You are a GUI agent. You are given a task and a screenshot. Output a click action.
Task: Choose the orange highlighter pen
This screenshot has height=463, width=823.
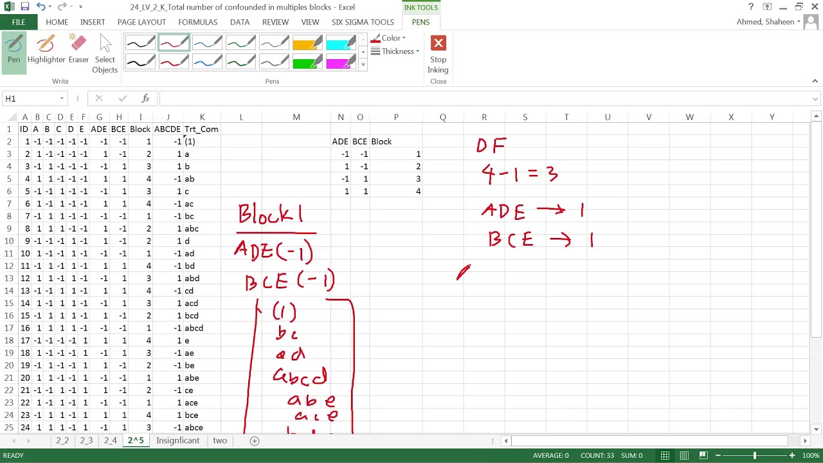coord(308,44)
